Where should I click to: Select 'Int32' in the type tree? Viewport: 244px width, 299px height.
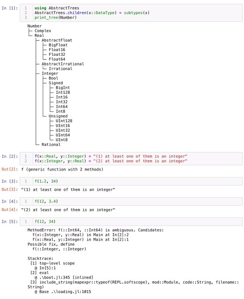click(62, 102)
